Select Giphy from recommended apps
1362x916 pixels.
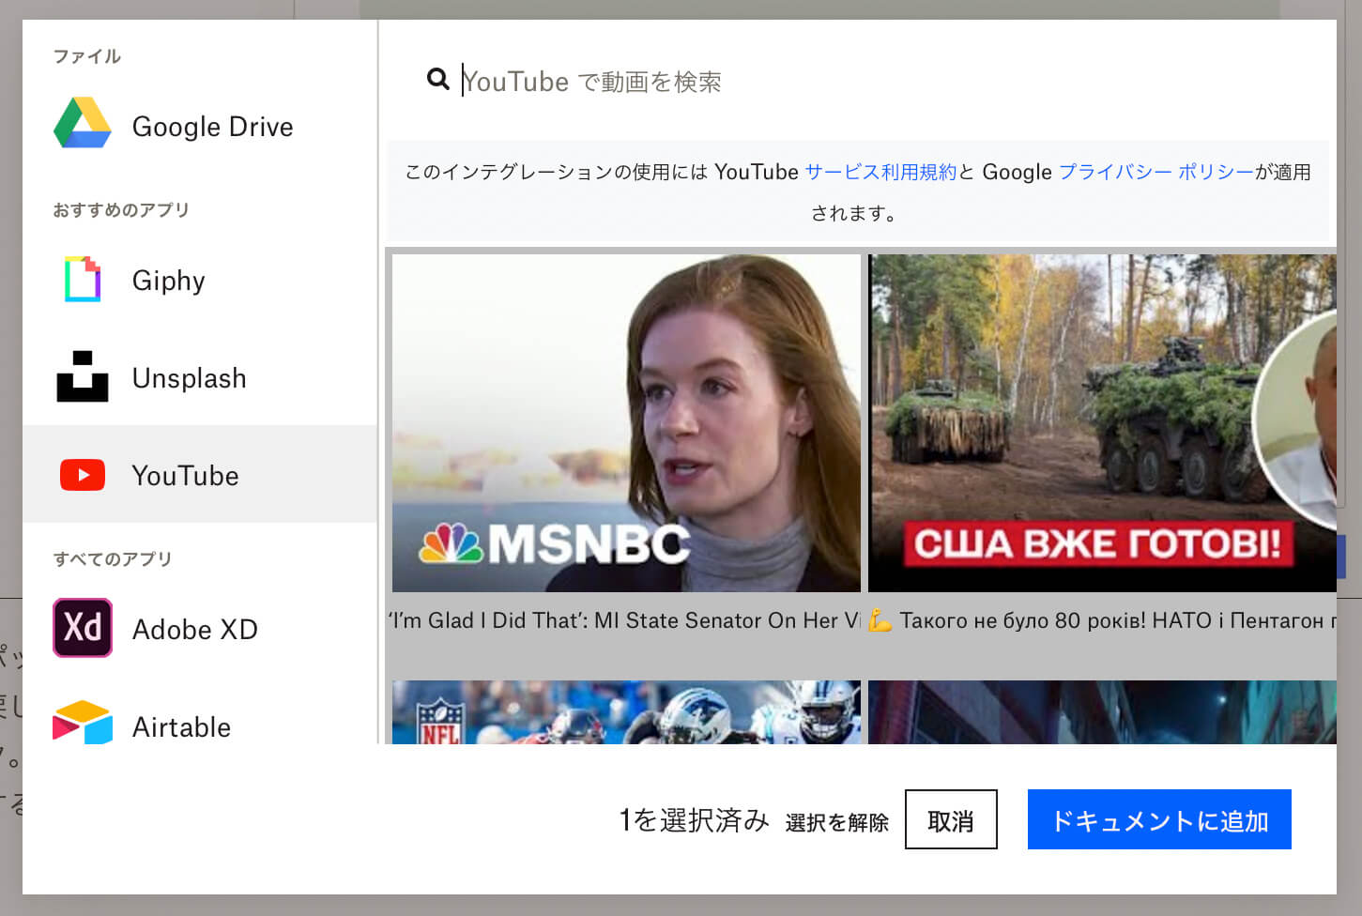[x=200, y=280]
